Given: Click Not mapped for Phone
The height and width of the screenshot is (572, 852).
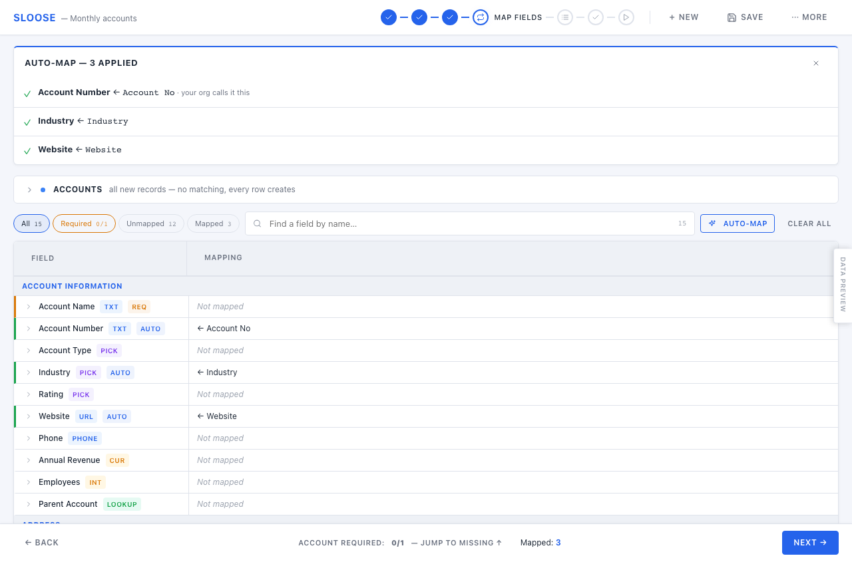Looking at the screenshot, I should point(220,438).
